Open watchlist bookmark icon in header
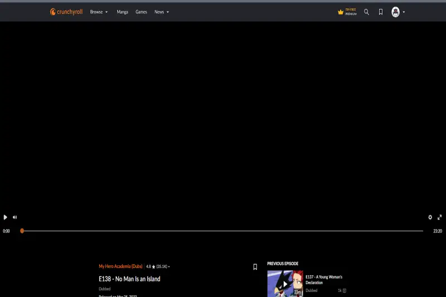Viewport: 446px width, 297px height. [x=381, y=12]
